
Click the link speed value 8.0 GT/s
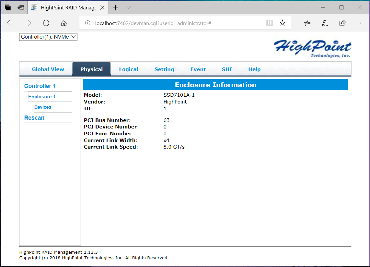tap(174, 147)
